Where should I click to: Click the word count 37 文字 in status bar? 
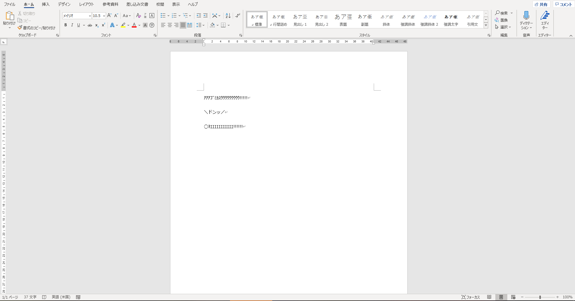30,297
